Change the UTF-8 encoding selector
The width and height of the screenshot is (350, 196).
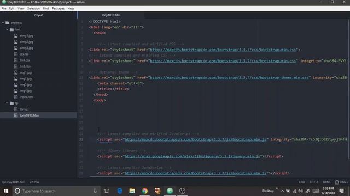(x=314, y=182)
